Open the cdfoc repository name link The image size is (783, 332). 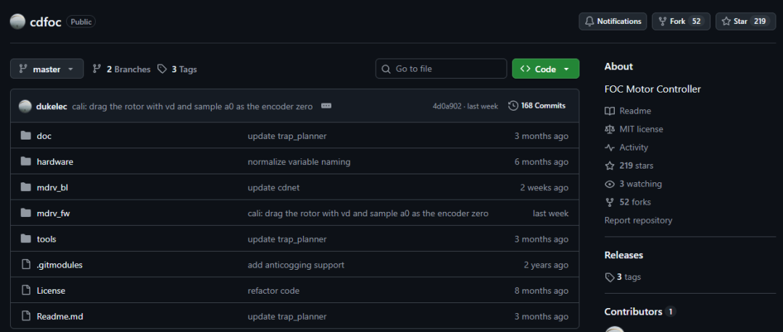[46, 22]
